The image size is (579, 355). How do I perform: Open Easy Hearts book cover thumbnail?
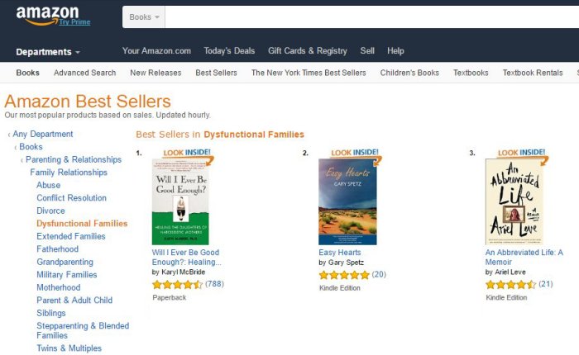tap(347, 201)
